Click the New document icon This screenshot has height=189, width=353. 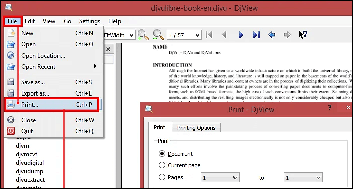11,33
